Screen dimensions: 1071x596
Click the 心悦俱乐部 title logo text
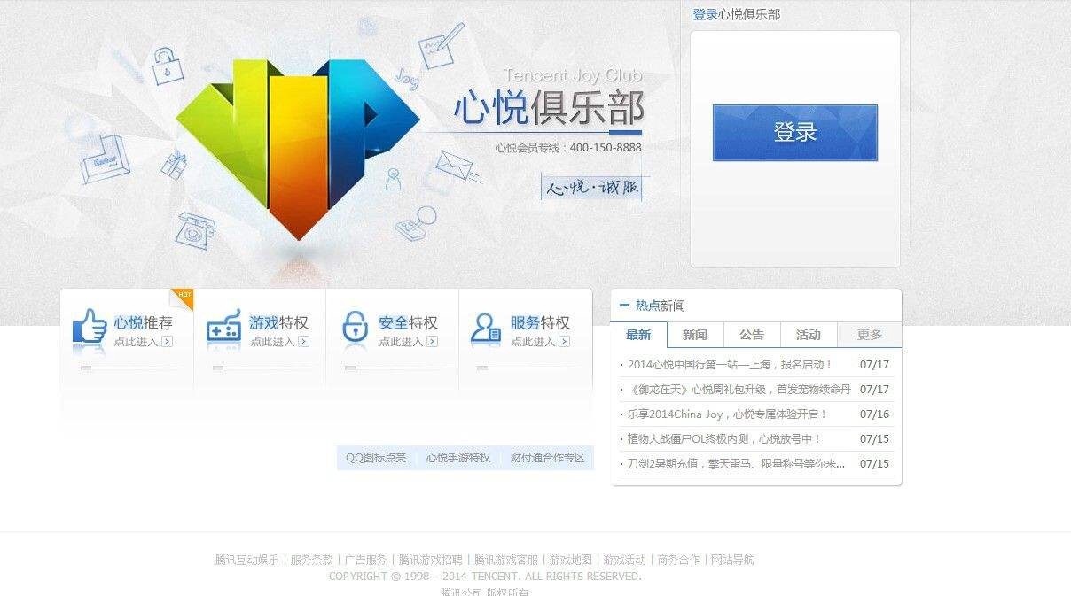coord(549,108)
